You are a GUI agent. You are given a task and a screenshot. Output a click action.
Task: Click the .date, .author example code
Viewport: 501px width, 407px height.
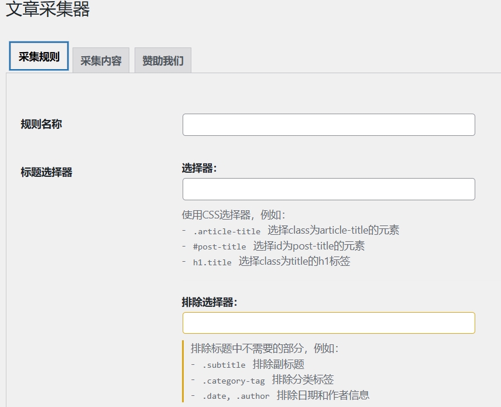[236, 396]
